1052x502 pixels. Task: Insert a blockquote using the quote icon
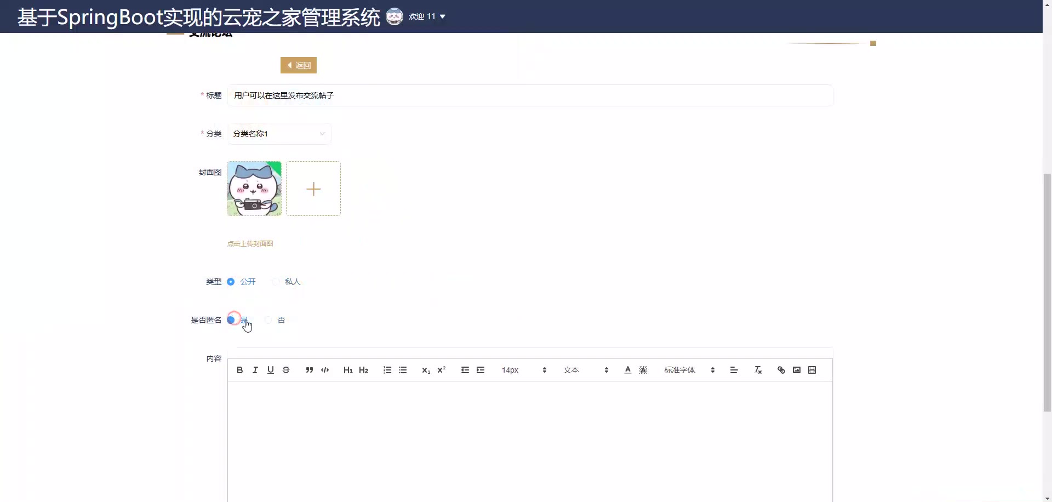pyautogui.click(x=310, y=370)
